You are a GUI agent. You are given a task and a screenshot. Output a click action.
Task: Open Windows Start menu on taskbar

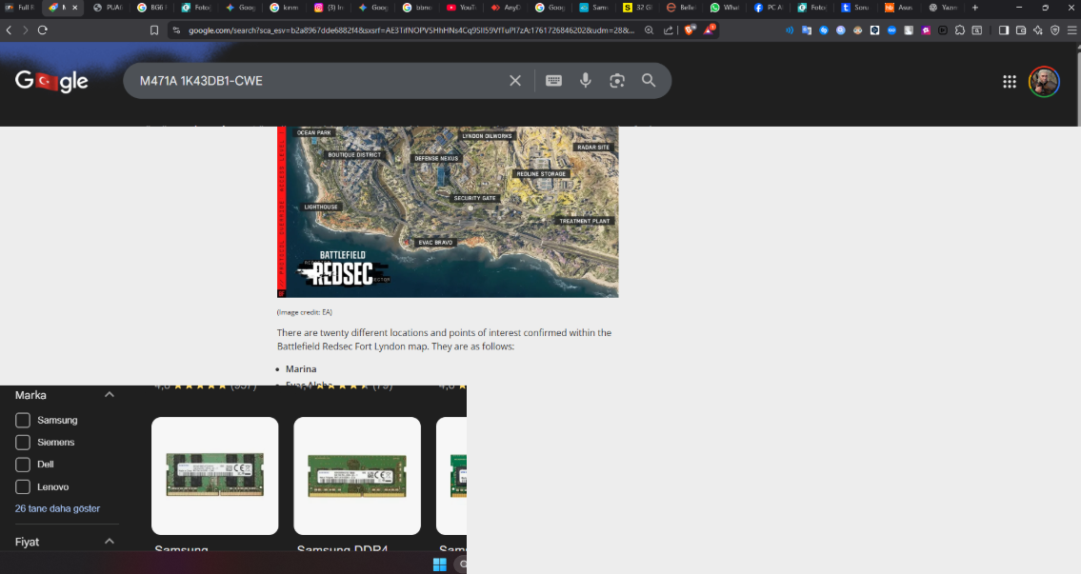click(440, 564)
